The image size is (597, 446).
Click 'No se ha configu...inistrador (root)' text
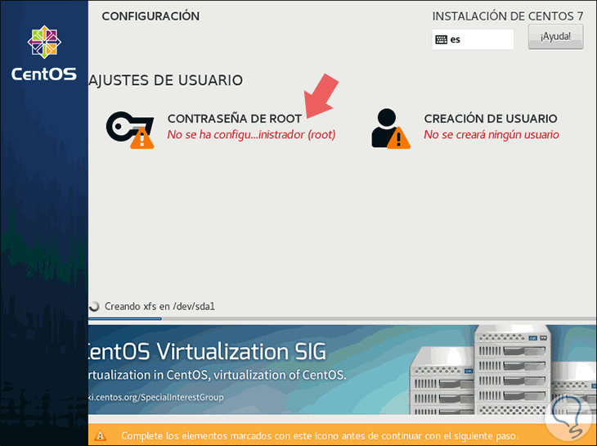click(251, 134)
